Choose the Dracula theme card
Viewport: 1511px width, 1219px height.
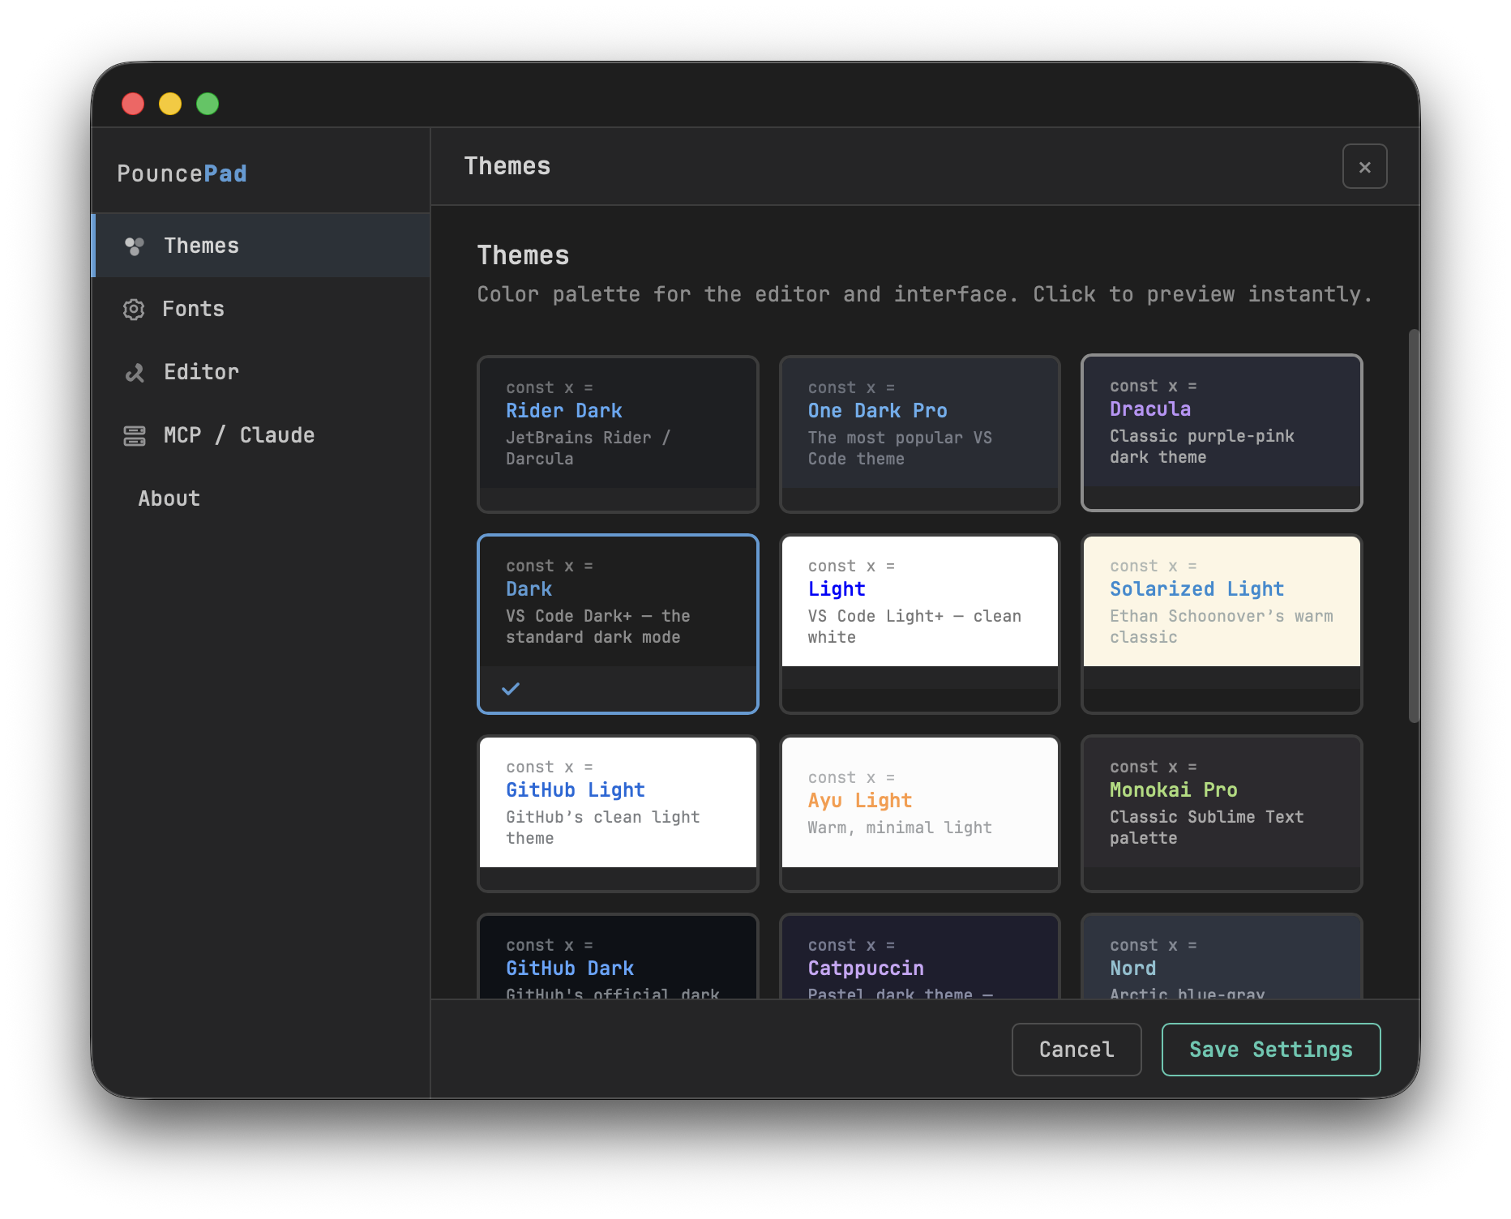click(1222, 432)
